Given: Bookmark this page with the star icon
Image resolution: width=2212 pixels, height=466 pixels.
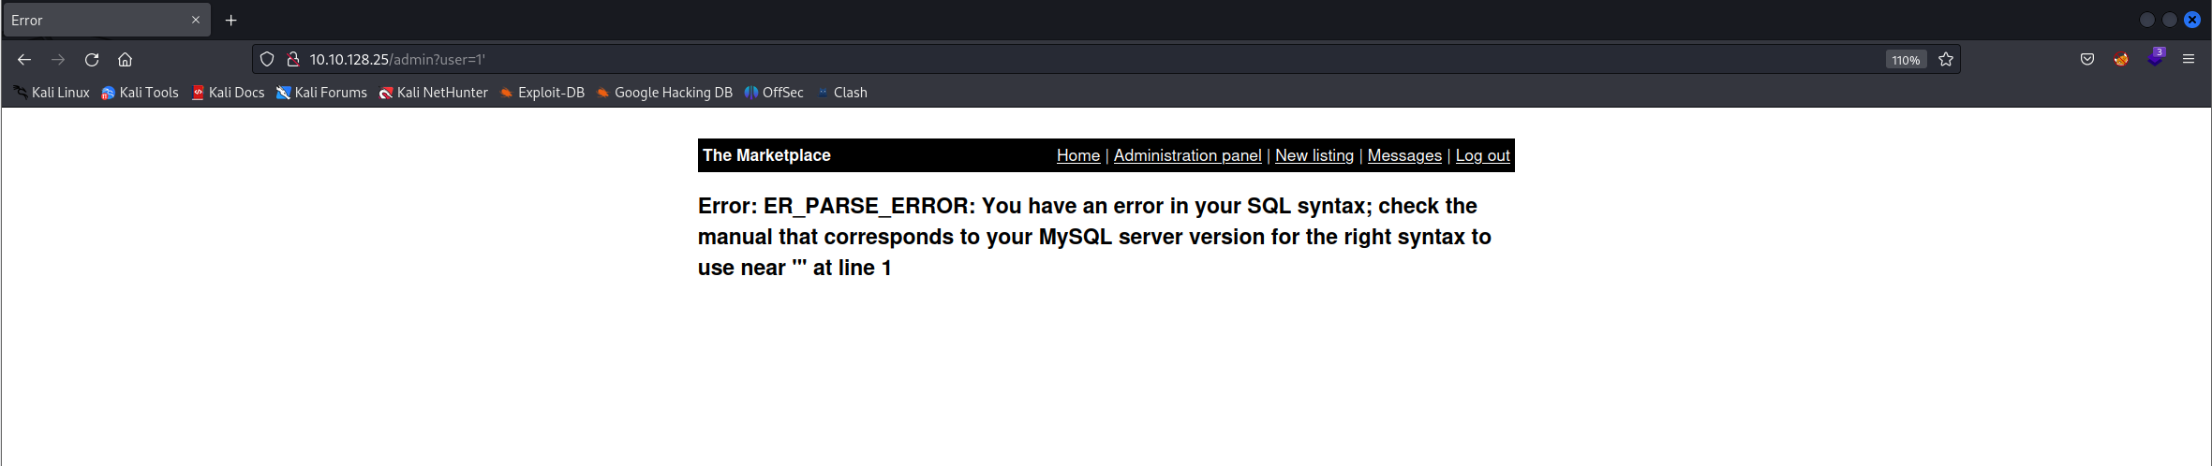Looking at the screenshot, I should click(1946, 60).
